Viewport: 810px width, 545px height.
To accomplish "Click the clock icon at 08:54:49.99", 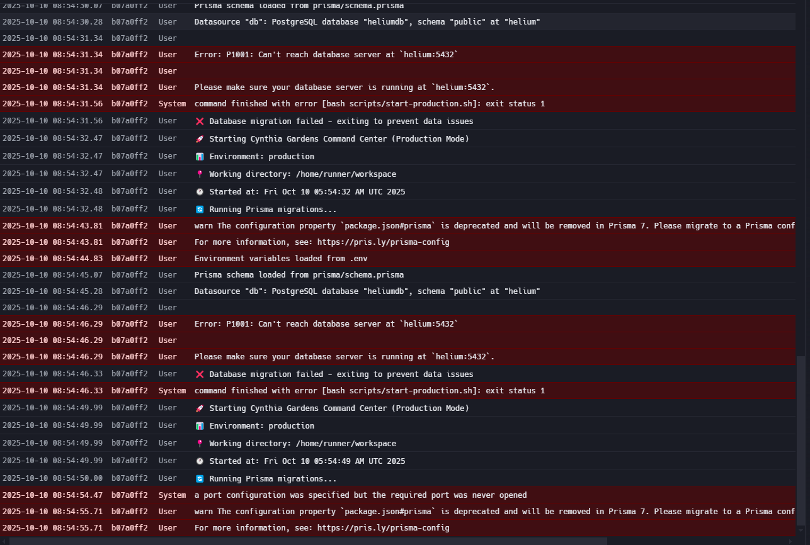I will [200, 461].
